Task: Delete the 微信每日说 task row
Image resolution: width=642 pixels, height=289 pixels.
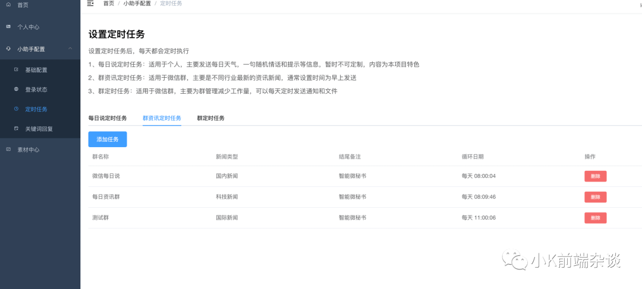Action: click(595, 176)
